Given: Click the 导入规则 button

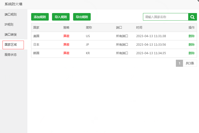Looking at the screenshot, I should click(61, 17).
